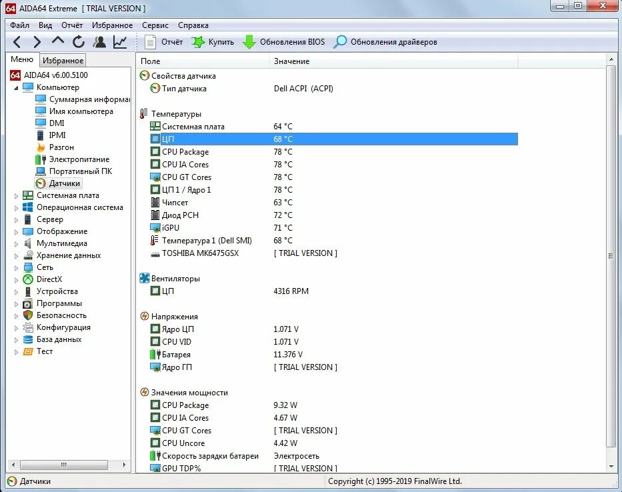Expand the Сервер tree node
622x492 pixels.
[16, 219]
